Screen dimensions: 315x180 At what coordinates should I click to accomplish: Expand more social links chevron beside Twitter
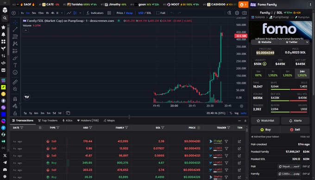(x=307, y=42)
